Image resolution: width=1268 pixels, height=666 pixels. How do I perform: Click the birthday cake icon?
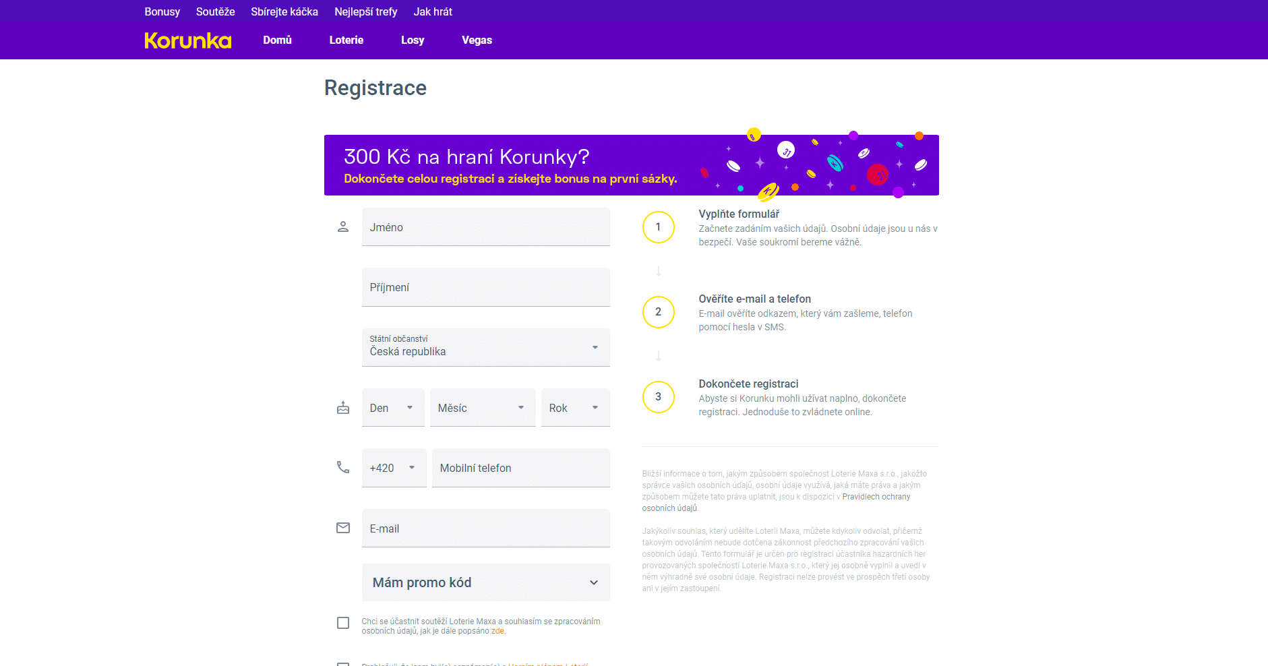[343, 408]
